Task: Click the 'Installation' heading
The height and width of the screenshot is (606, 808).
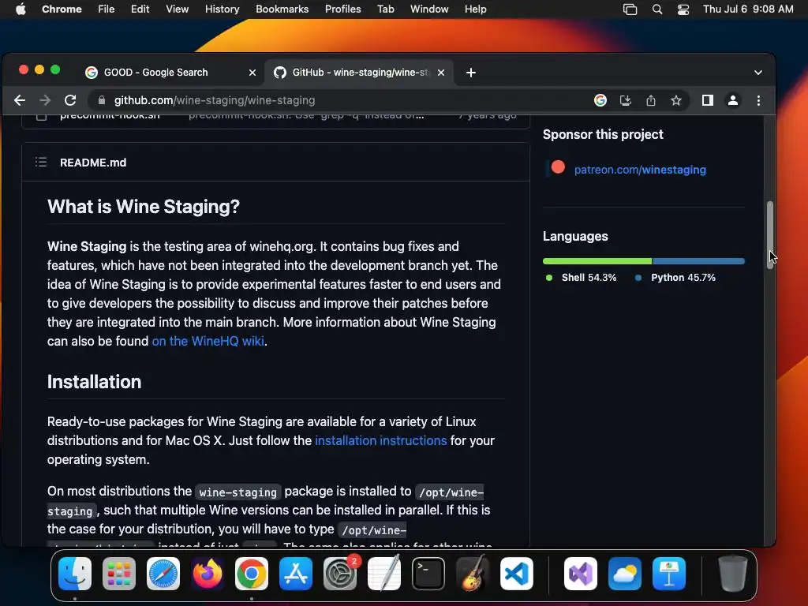Action: 95,382
